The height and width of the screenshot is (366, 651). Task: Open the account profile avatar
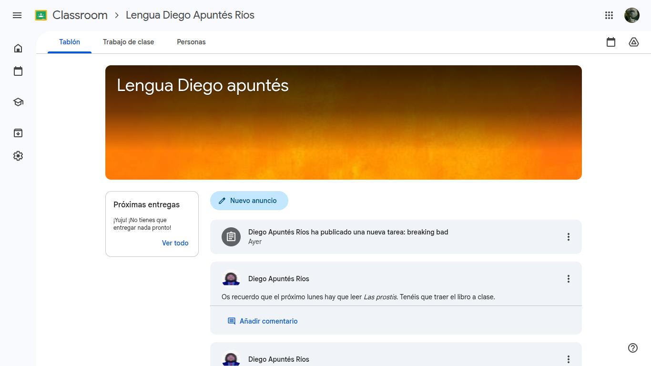tap(632, 15)
